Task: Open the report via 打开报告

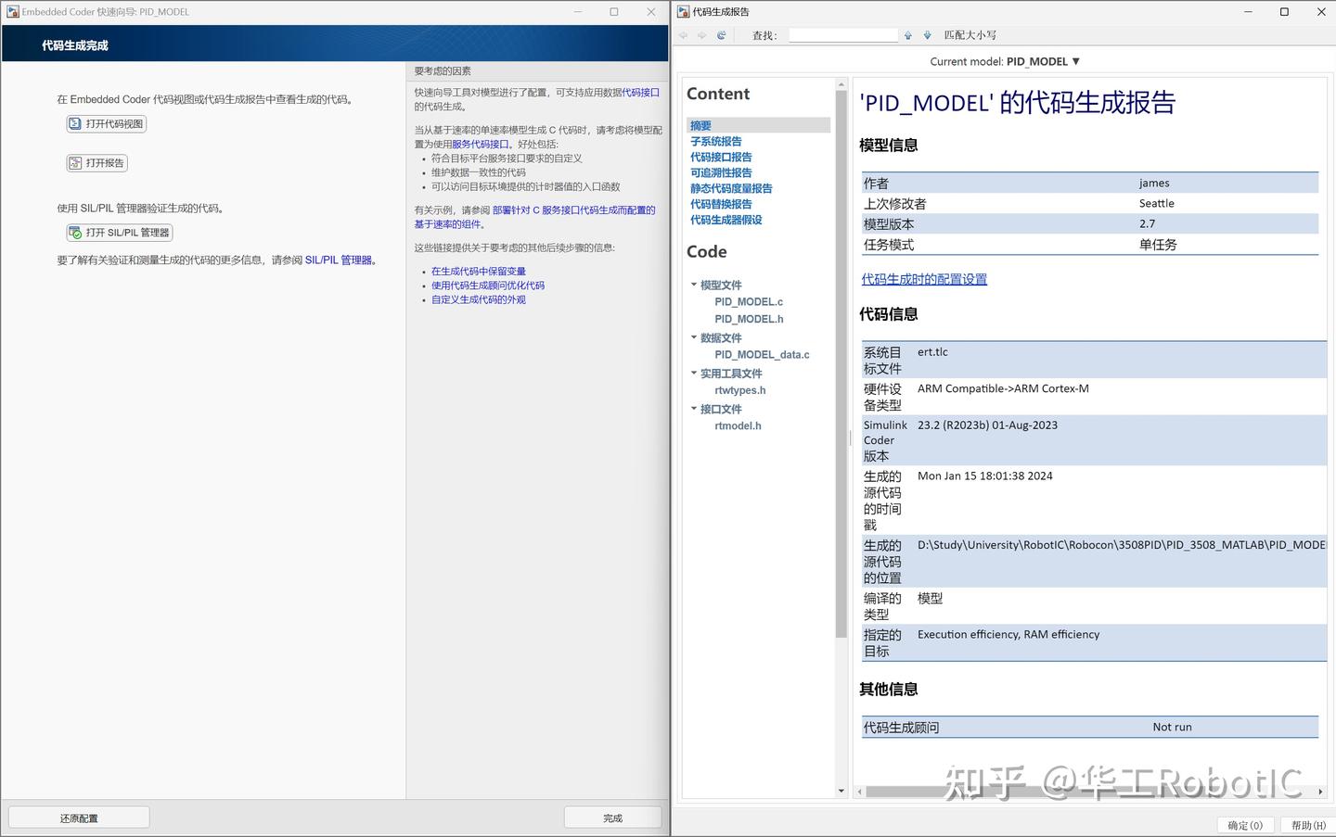Action: (x=96, y=162)
